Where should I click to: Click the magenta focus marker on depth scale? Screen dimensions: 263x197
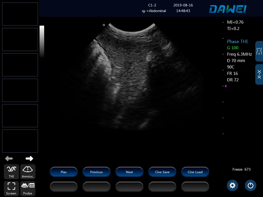225,86
